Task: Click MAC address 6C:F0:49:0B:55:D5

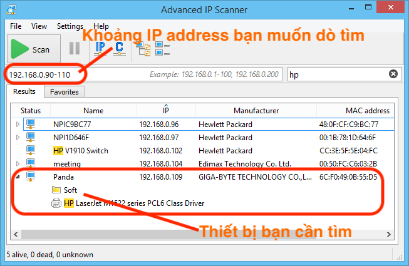Action: pyautogui.click(x=348, y=177)
